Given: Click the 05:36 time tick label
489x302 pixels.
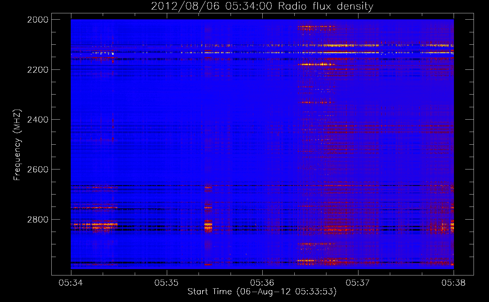Looking at the screenshot, I should click(262, 283).
